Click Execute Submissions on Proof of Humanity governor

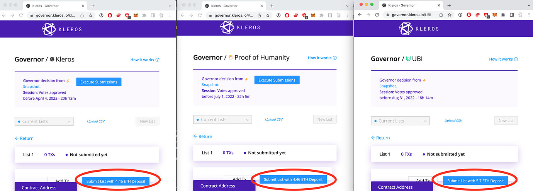(277, 80)
